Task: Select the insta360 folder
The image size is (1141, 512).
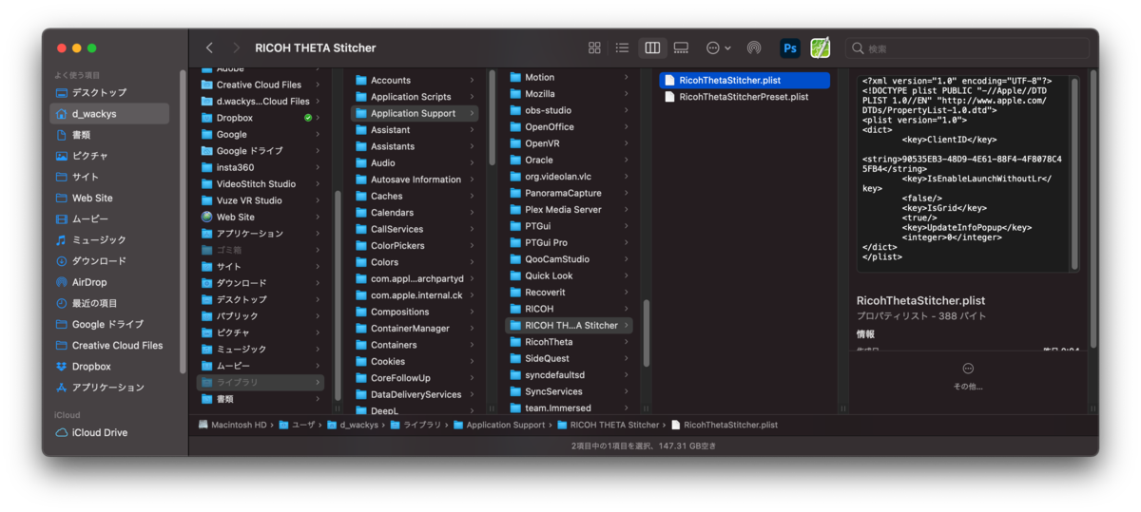Action: [x=260, y=167]
